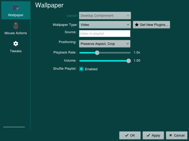
Task: Click the star icon on Get New Plugins
Action: point(137,25)
